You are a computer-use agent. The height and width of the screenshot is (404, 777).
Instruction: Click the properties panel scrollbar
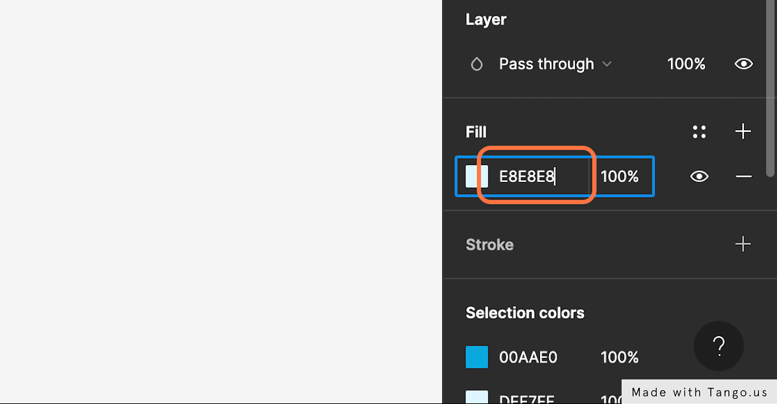click(771, 87)
